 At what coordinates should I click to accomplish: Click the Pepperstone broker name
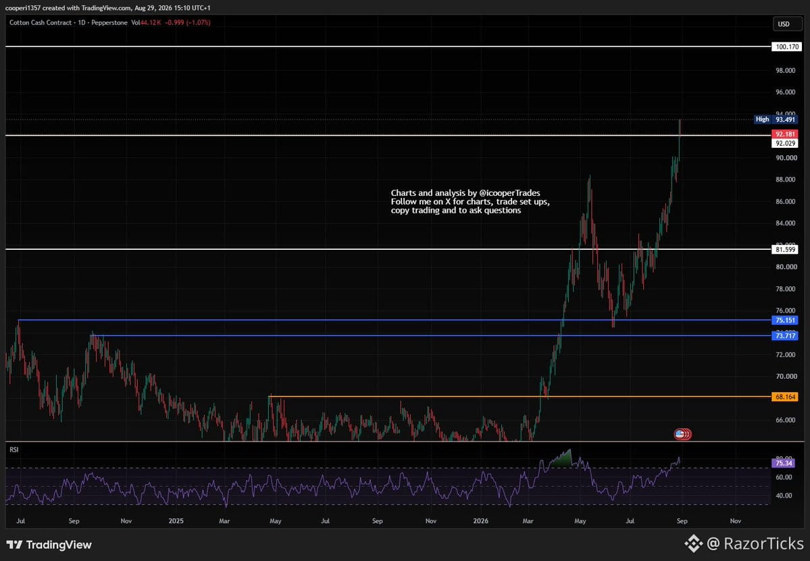[109, 23]
